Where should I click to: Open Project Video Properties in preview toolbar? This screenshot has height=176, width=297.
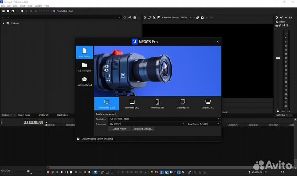145,17
